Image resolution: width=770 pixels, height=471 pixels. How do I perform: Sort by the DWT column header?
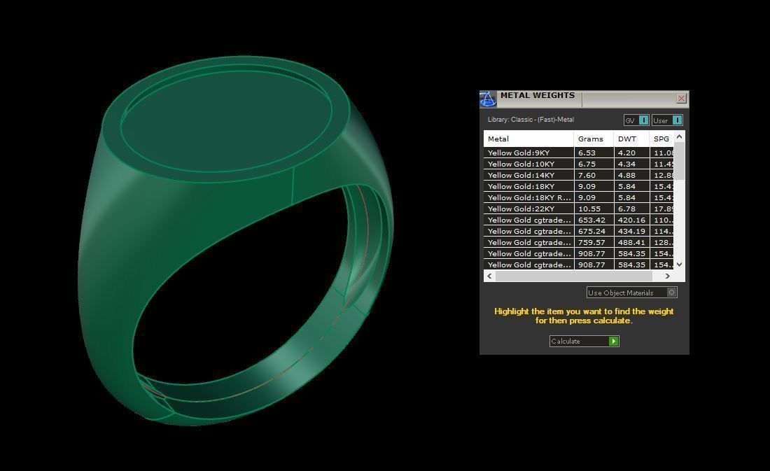[x=631, y=139]
